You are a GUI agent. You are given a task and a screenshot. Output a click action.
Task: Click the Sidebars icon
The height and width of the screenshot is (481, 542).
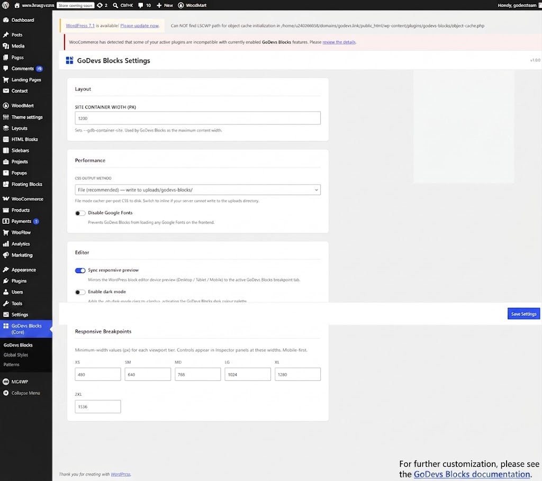tap(5, 150)
